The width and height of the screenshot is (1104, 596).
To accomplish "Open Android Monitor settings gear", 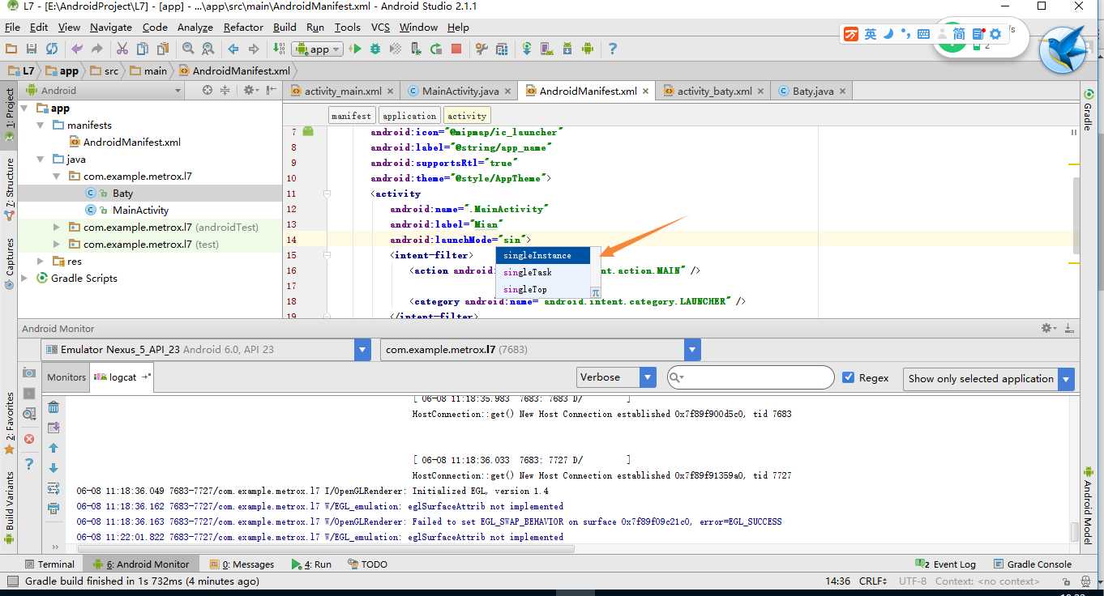I will [x=1048, y=328].
